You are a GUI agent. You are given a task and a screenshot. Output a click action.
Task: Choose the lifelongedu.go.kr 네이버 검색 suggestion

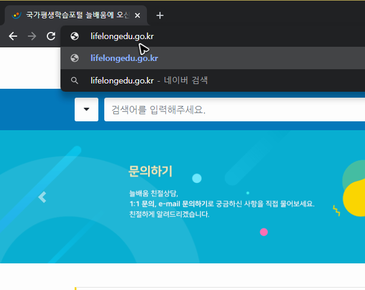click(213, 80)
